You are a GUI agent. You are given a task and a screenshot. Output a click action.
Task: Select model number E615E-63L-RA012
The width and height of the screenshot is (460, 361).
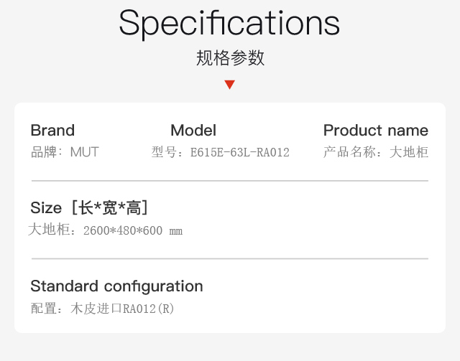click(x=239, y=152)
